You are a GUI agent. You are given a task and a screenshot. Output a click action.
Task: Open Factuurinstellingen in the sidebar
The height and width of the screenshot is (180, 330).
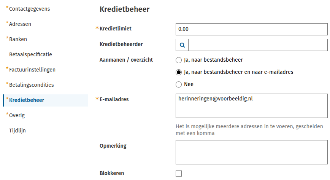[32, 70]
